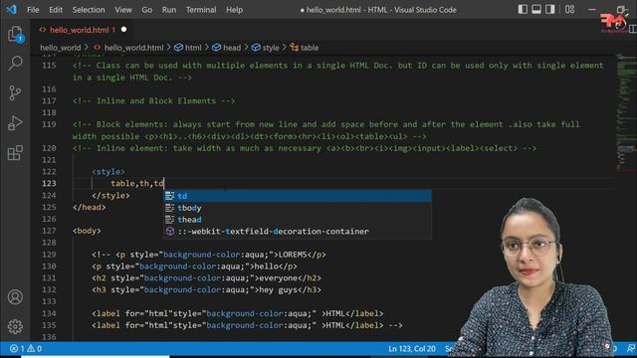Click hello_world folder breadcrumb
This screenshot has width=637, height=358.
60,48
